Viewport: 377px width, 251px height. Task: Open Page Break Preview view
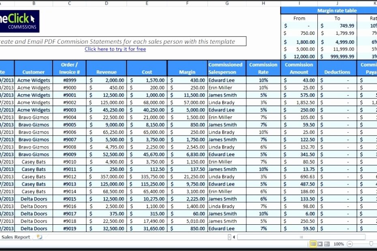[x=327, y=244]
